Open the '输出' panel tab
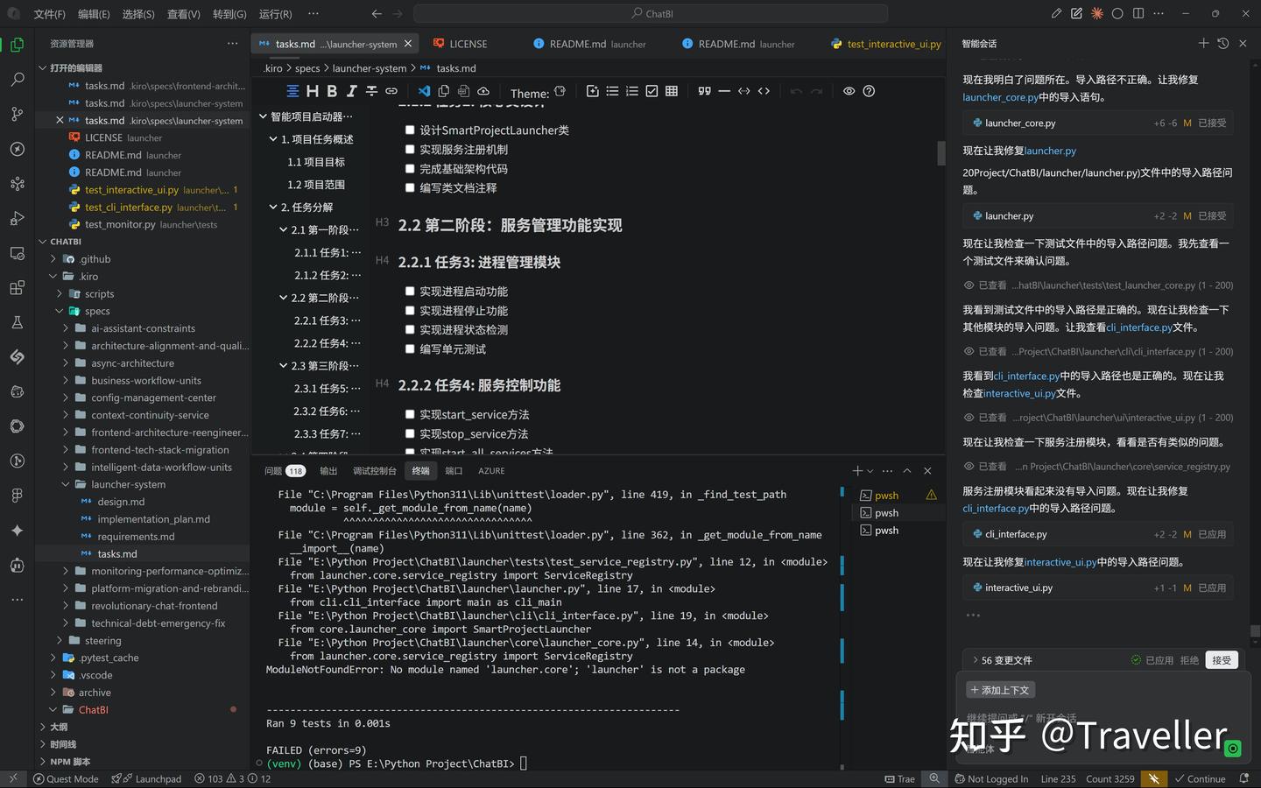This screenshot has width=1261, height=788. click(328, 470)
